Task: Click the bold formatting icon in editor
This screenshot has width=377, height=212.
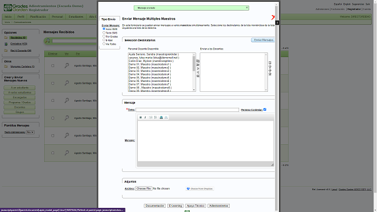Action: click(x=141, y=118)
